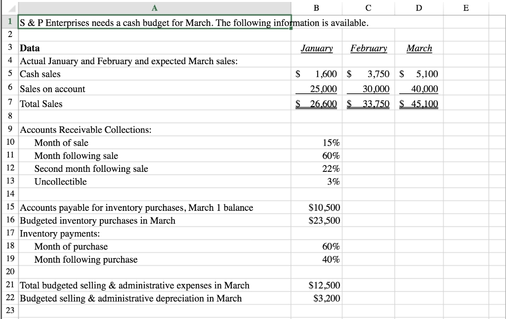
Task: Click the $3,200 depreciation value cell
Action: coord(316,298)
